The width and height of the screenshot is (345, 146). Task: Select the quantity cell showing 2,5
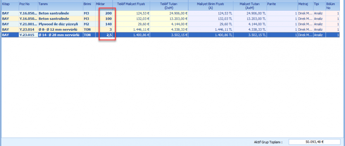pos(106,35)
